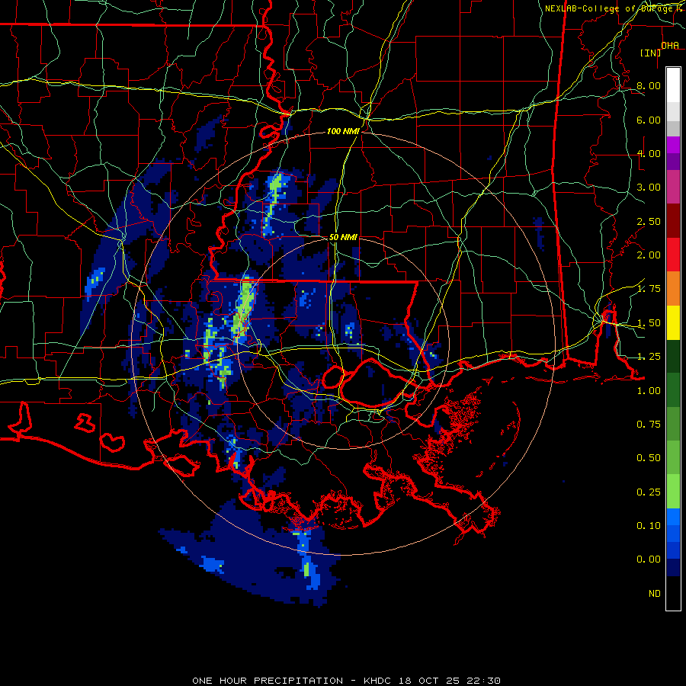Click the 2.50 legend value

click(x=649, y=221)
